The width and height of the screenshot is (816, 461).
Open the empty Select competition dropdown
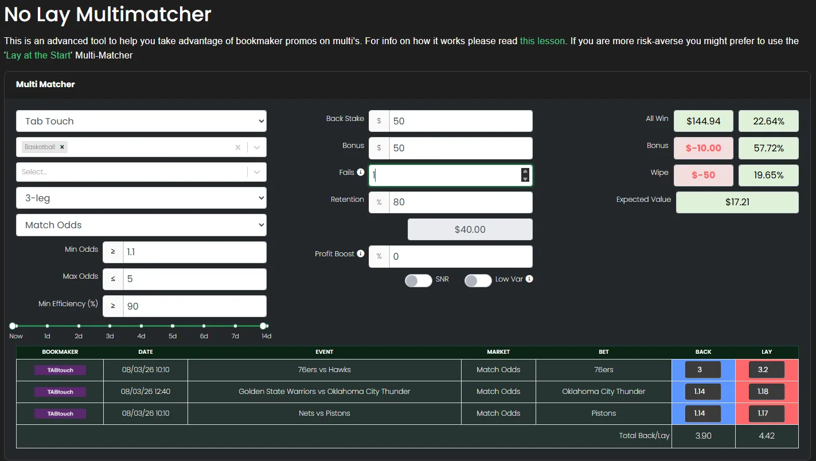click(x=141, y=172)
